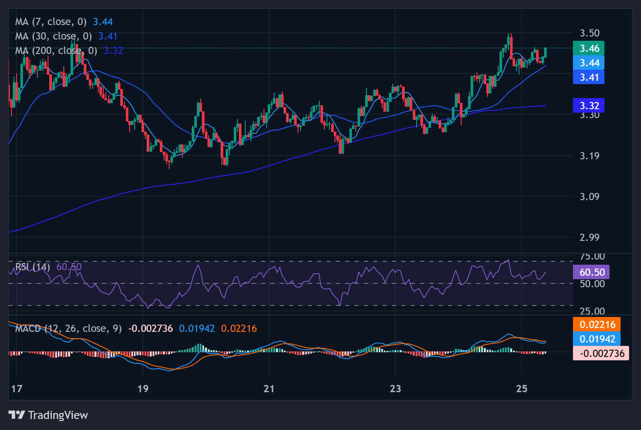
Task: Select the MACD (12, 26, close, 9) legend label
Action: 68,328
